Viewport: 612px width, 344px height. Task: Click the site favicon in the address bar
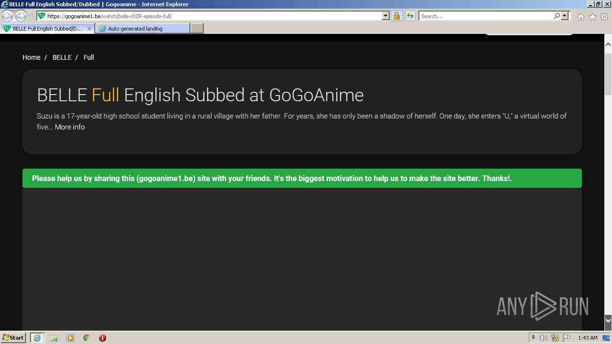42,16
